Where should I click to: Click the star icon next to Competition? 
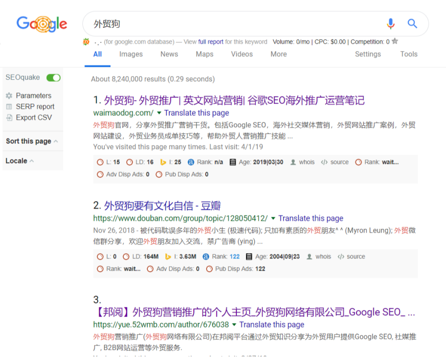[x=395, y=41]
